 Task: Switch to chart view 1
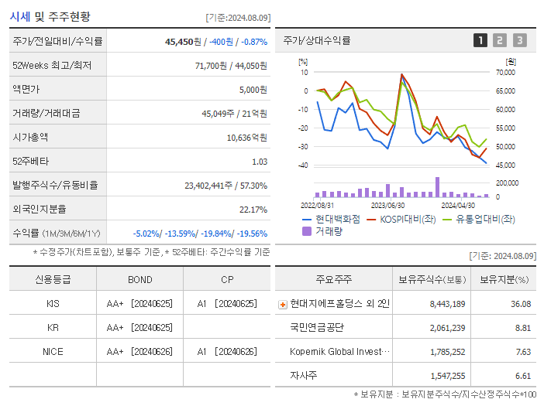click(480, 40)
